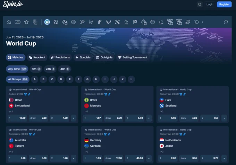The height and width of the screenshot is (165, 236).
Task: Open the Specials tab
Action: (x=83, y=57)
